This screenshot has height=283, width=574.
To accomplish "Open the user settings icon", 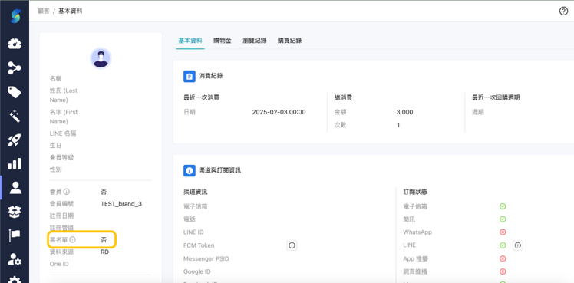I will [15, 259].
